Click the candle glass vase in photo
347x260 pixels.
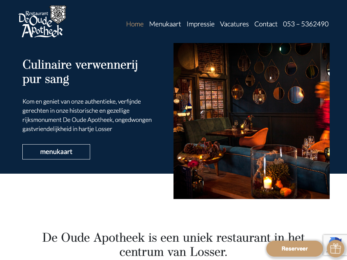(273, 171)
